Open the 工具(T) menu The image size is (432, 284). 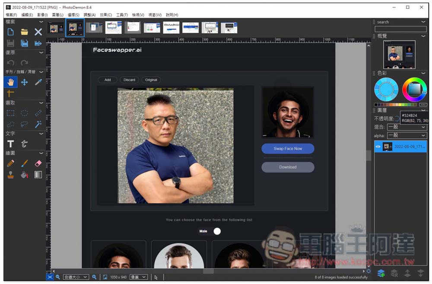[x=122, y=15]
